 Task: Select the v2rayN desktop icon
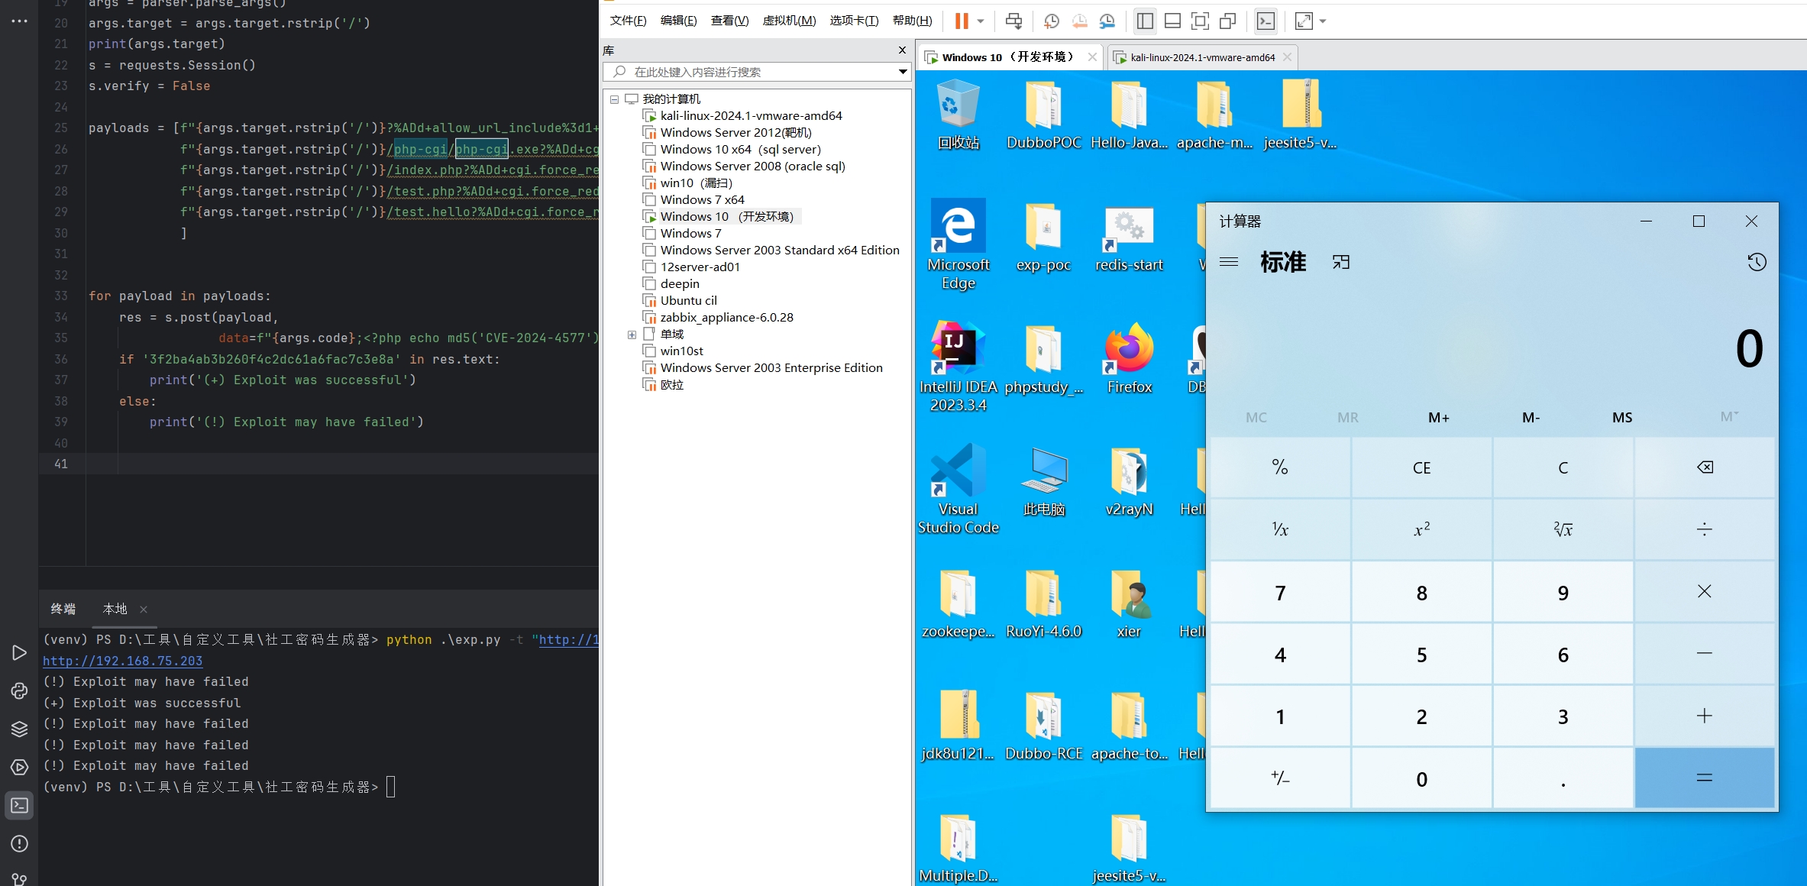click(x=1129, y=482)
